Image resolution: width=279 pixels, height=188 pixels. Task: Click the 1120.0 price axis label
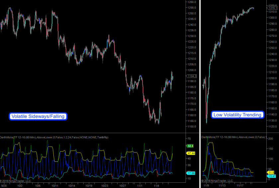(273, 127)
